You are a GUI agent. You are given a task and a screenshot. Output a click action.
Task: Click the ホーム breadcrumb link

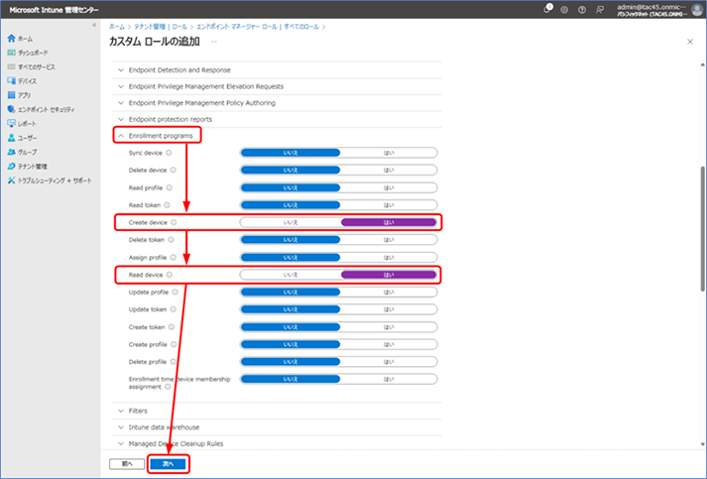click(116, 27)
